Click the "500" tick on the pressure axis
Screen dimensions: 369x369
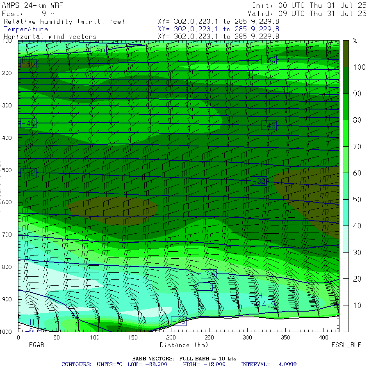7,170
